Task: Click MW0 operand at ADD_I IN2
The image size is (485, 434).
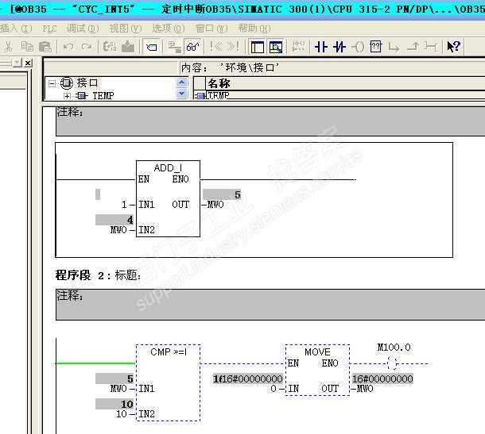Action: click(x=118, y=229)
